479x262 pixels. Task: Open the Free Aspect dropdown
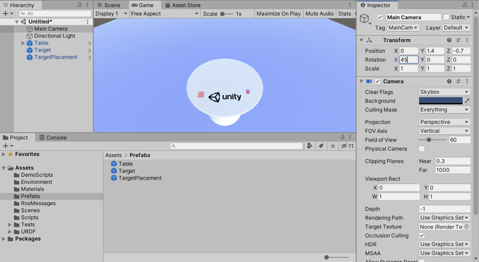click(164, 14)
